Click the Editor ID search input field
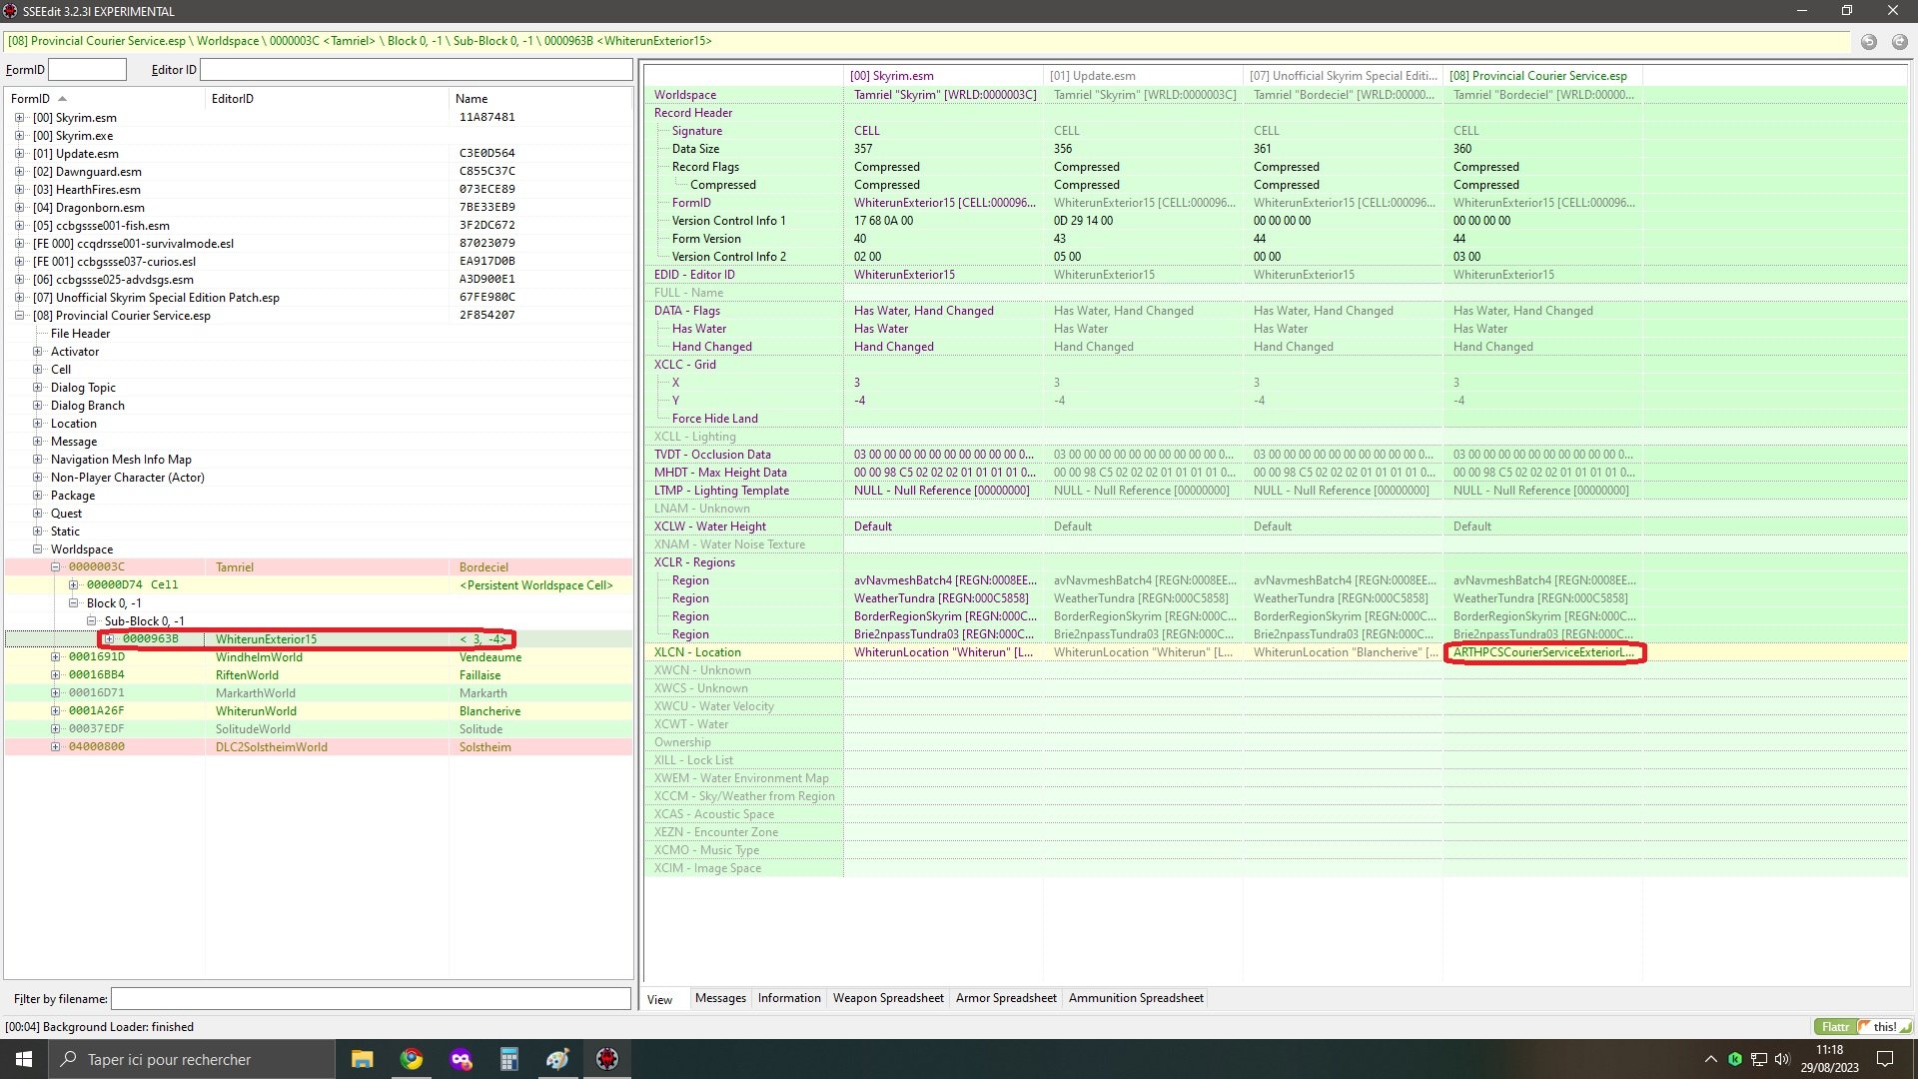The height and width of the screenshot is (1079, 1918). point(417,69)
